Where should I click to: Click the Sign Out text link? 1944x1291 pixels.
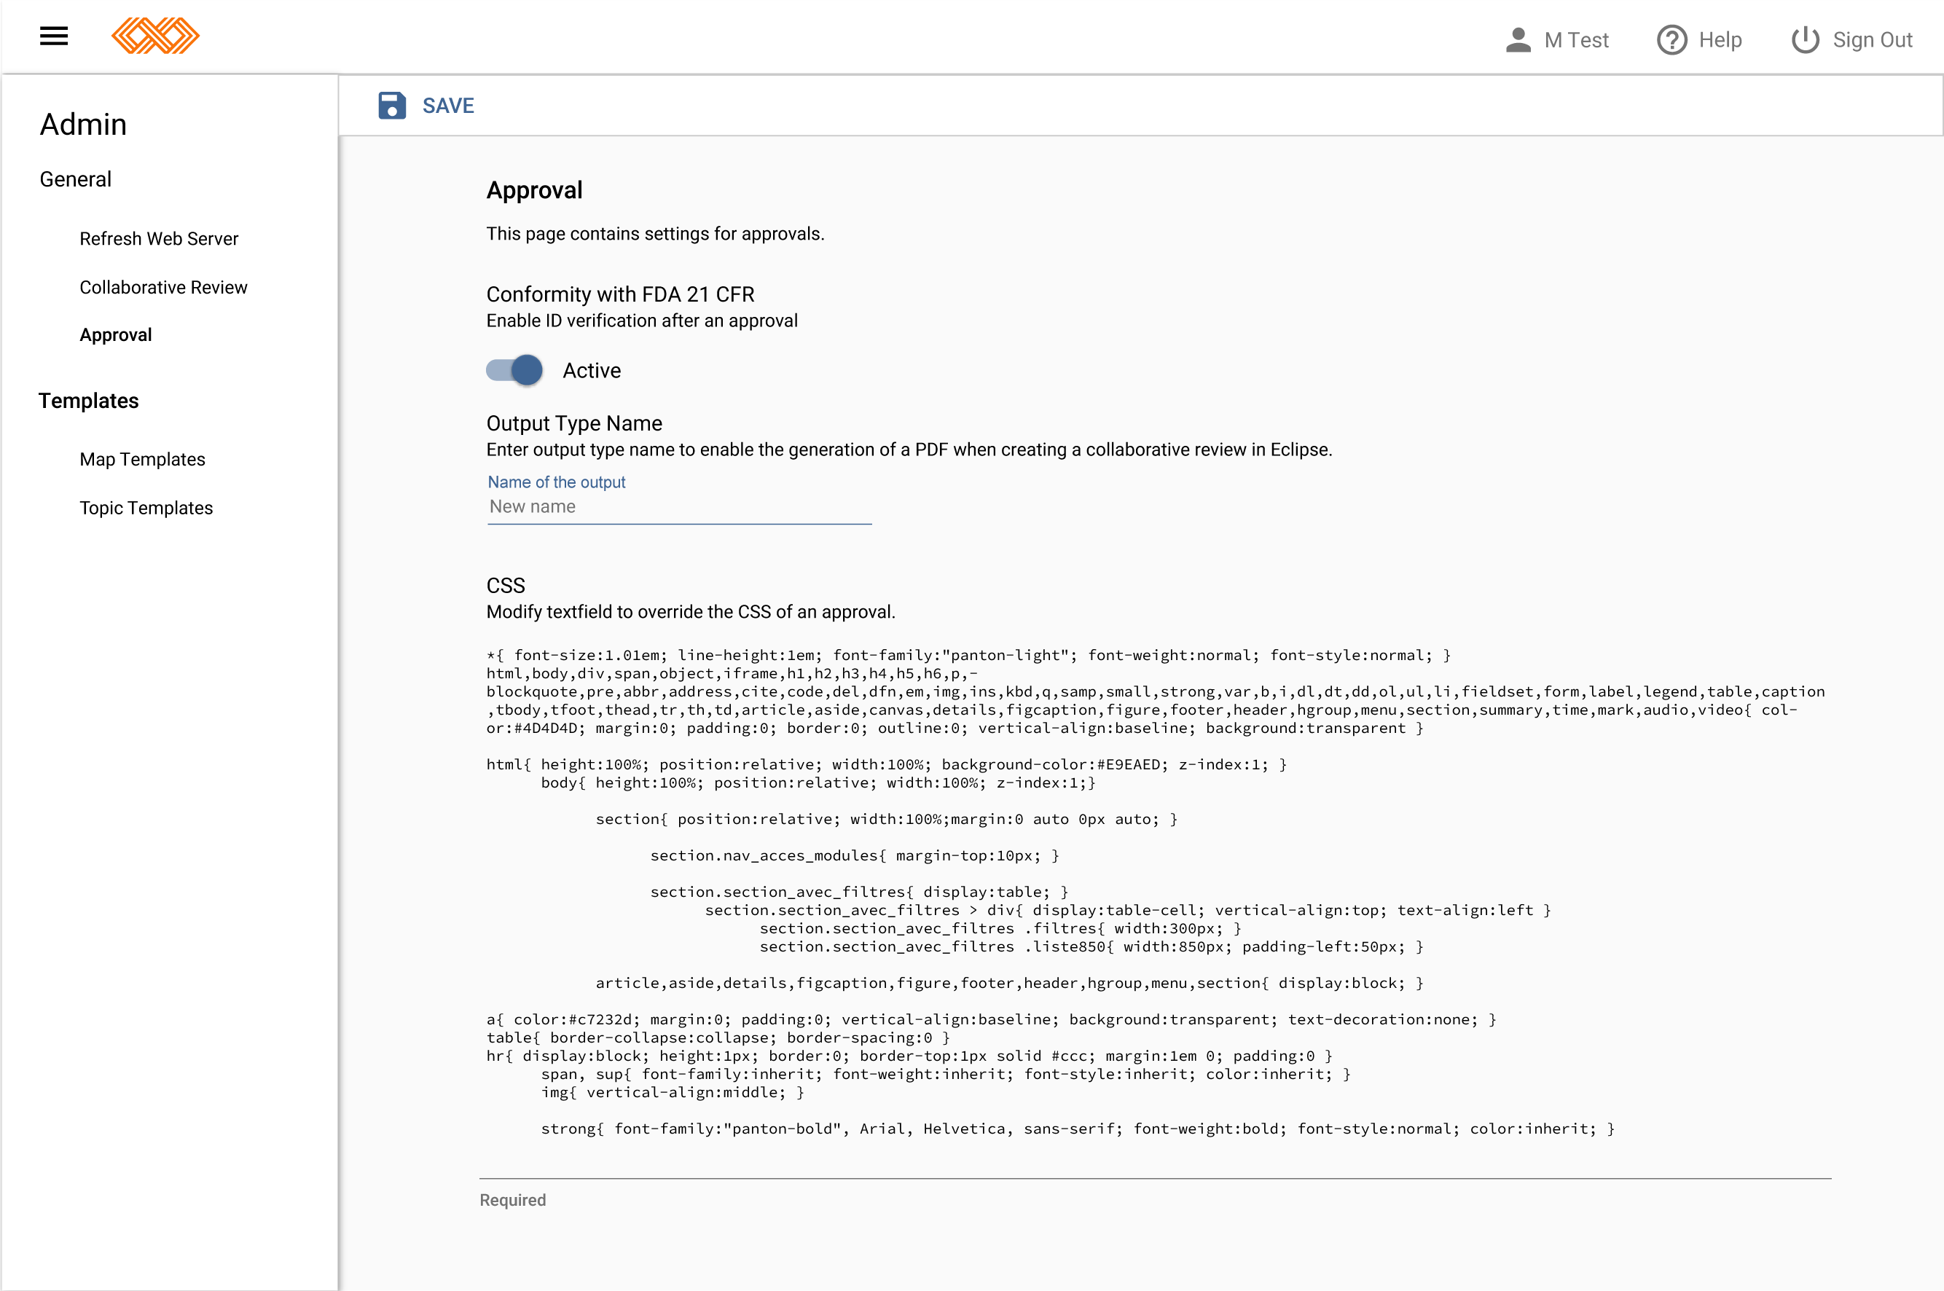pyautogui.click(x=1873, y=39)
